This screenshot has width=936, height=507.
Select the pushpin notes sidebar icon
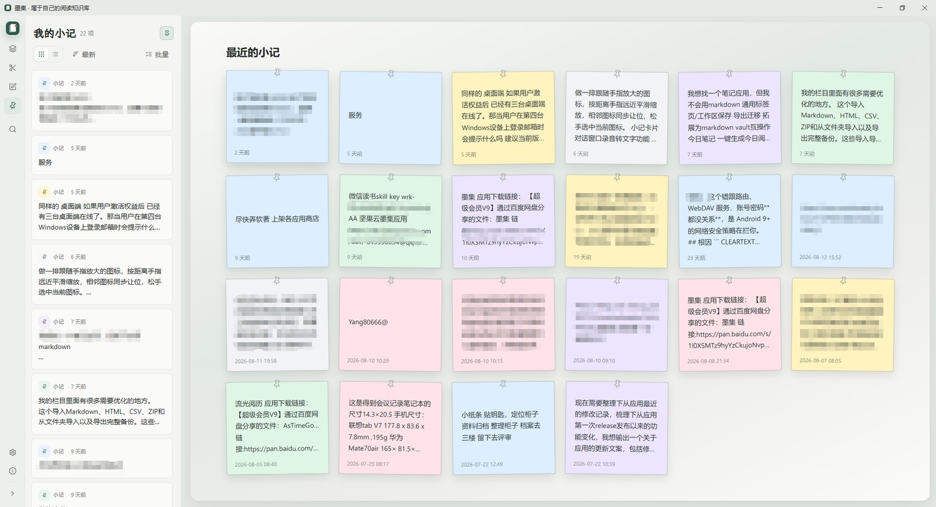(x=12, y=105)
